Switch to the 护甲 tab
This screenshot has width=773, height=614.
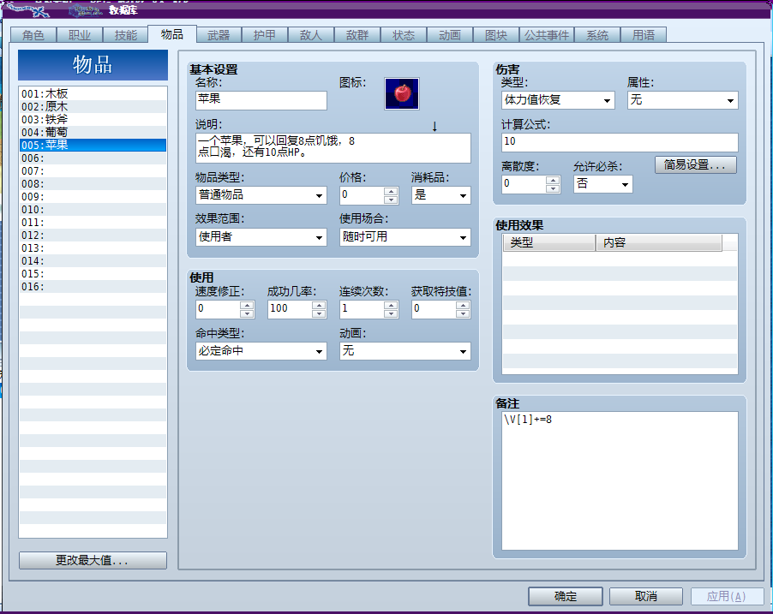click(x=265, y=35)
